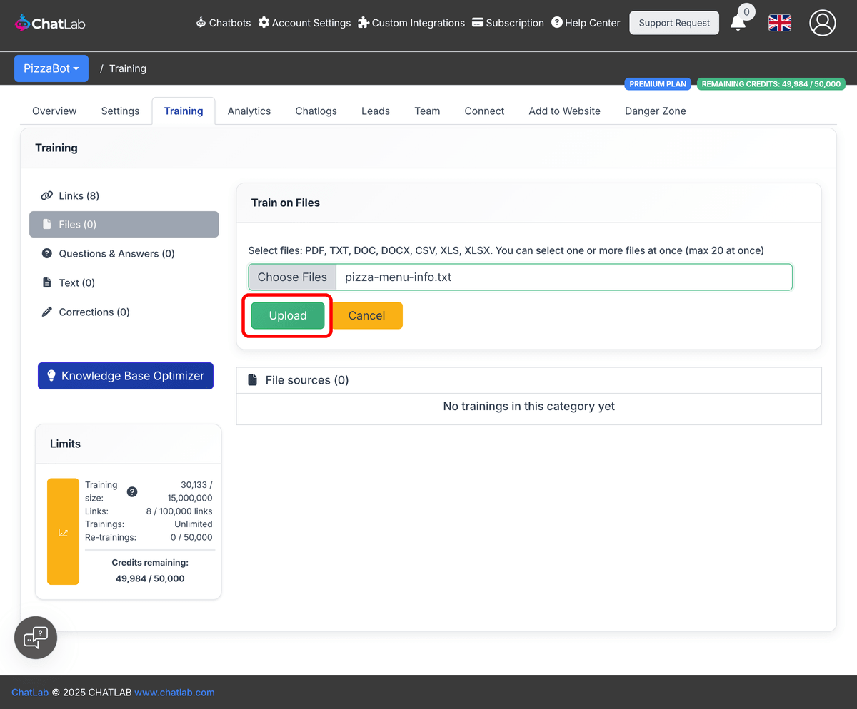Open the user profile avatar menu
This screenshot has width=857, height=709.
822,23
